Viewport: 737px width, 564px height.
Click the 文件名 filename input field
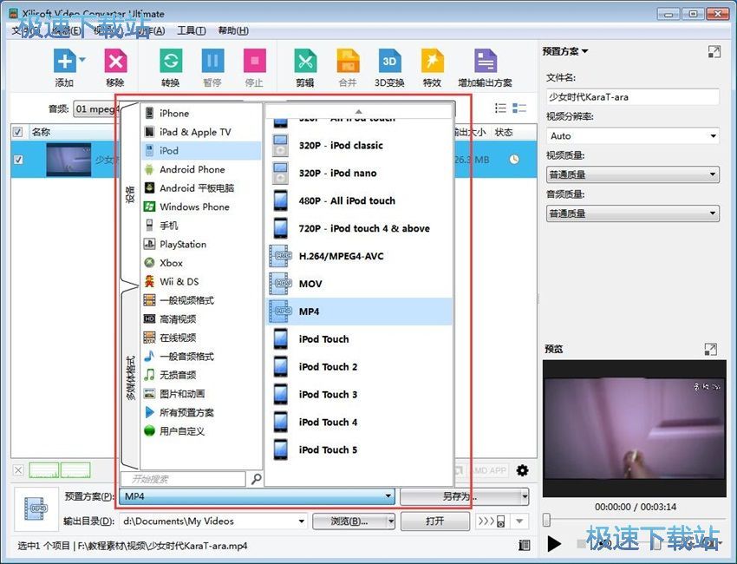click(x=633, y=97)
